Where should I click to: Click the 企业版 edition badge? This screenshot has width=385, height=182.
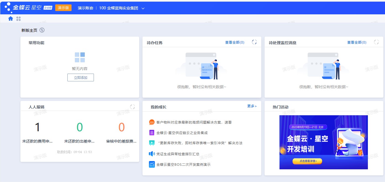[x=48, y=8]
